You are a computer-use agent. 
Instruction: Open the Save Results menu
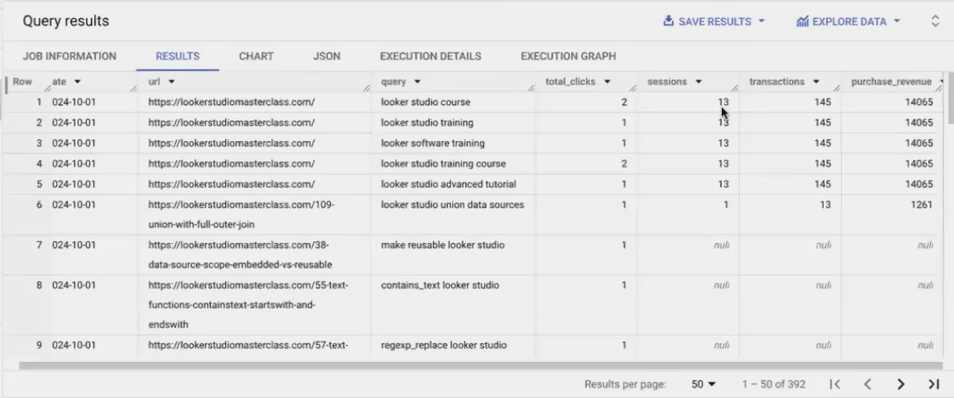click(x=714, y=21)
